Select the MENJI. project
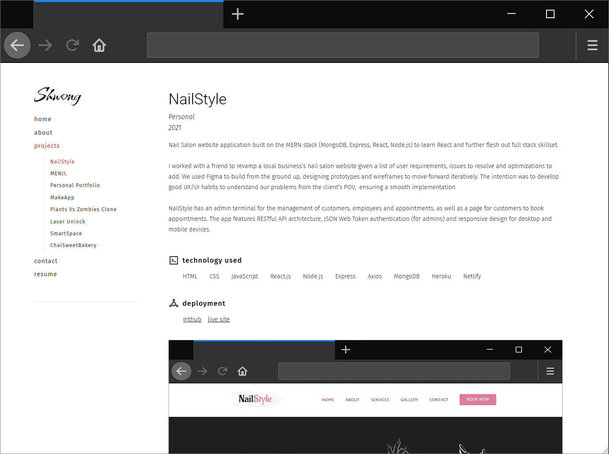The height and width of the screenshot is (454, 609). tap(59, 174)
